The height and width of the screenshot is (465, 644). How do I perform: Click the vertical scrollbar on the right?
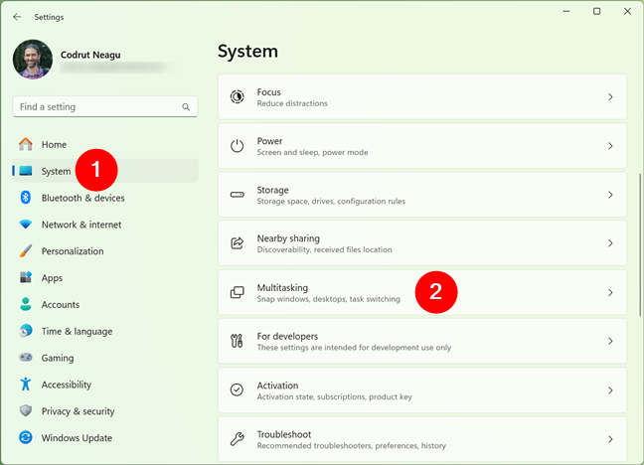[639, 244]
